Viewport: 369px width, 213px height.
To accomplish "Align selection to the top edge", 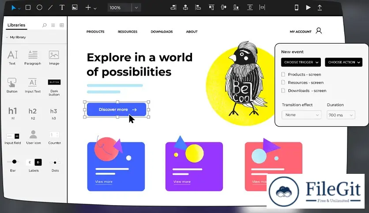I will [x=211, y=7].
